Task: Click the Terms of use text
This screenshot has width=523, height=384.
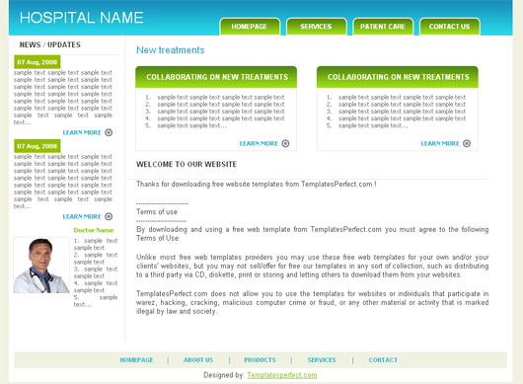Action: [157, 212]
